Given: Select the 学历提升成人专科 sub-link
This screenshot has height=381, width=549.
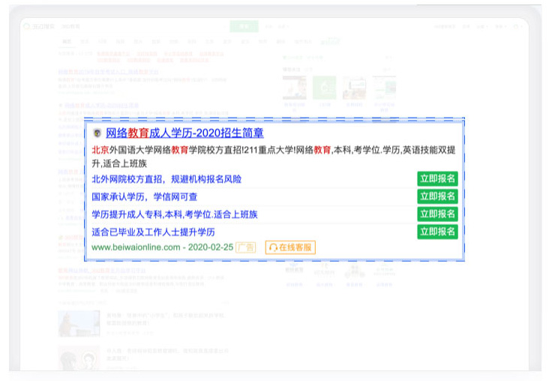Looking at the screenshot, I should click(174, 214).
